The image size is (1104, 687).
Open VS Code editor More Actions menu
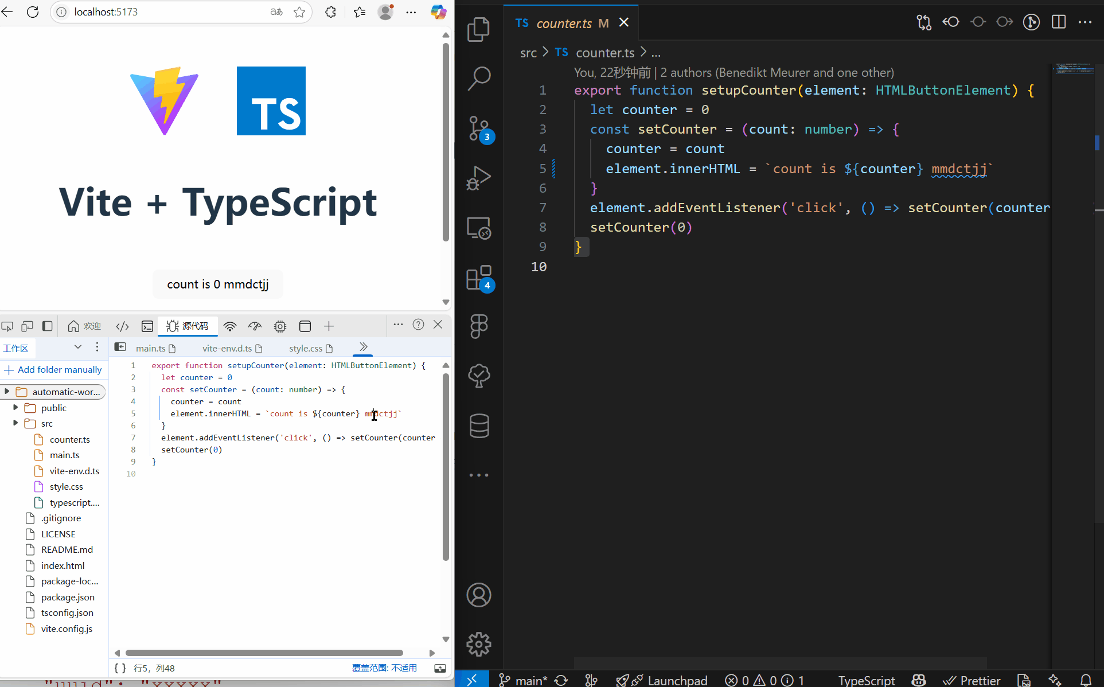click(x=1085, y=22)
